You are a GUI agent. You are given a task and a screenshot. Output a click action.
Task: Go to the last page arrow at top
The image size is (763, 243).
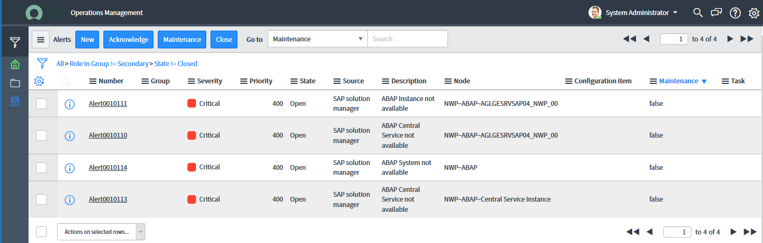[747, 39]
